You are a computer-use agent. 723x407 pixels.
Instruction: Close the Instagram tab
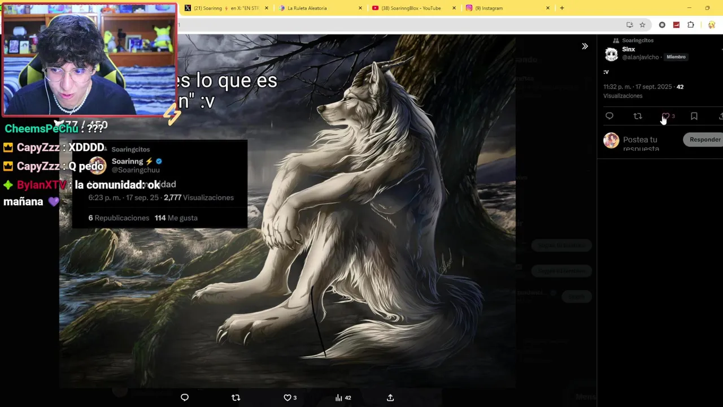tap(547, 8)
